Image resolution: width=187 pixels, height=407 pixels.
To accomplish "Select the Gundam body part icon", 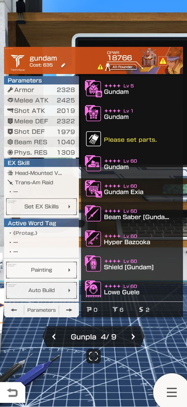I will point(93,113).
